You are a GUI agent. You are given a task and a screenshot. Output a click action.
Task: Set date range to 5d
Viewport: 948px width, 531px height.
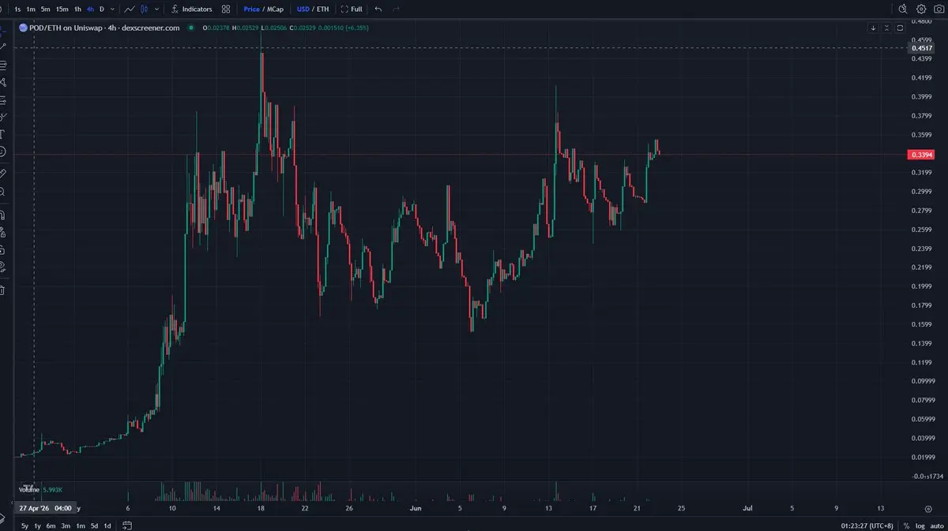click(x=94, y=525)
